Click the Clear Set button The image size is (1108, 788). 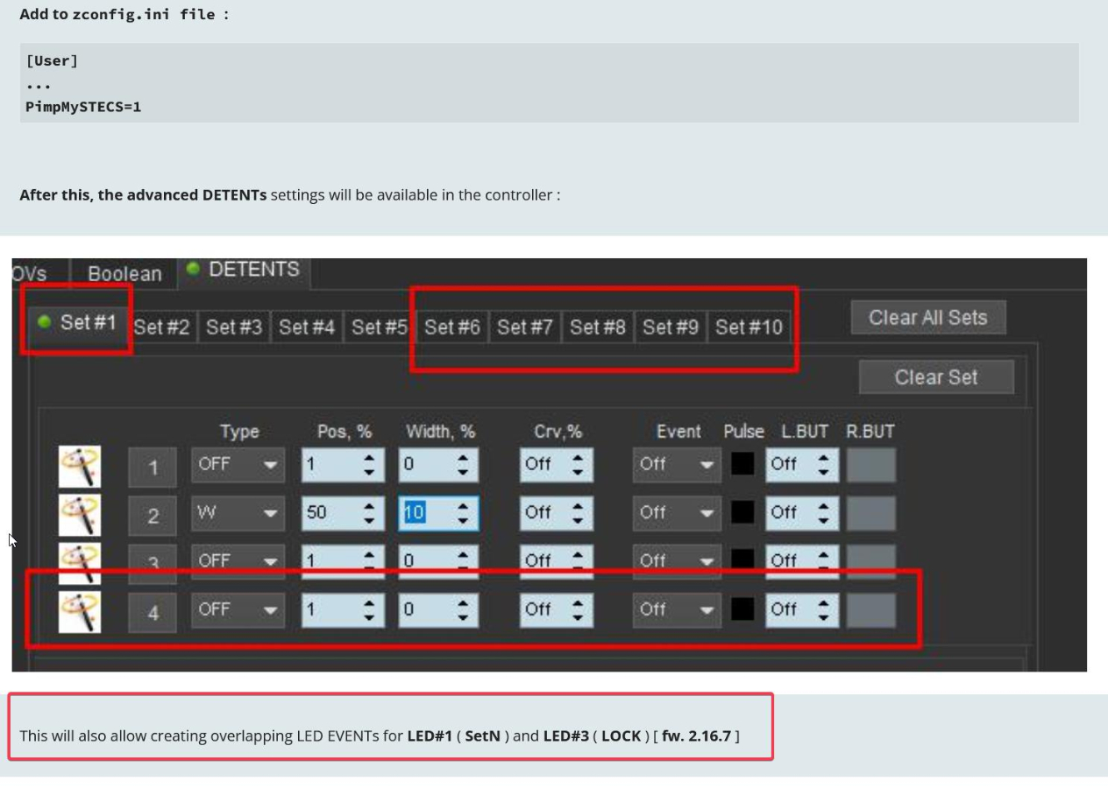click(936, 376)
